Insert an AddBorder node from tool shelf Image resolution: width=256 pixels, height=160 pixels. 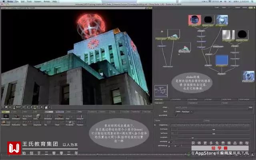6,117
